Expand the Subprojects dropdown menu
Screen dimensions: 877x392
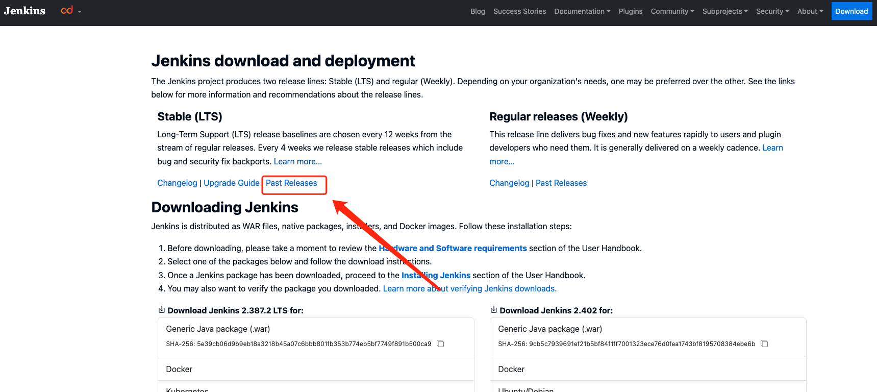(725, 11)
